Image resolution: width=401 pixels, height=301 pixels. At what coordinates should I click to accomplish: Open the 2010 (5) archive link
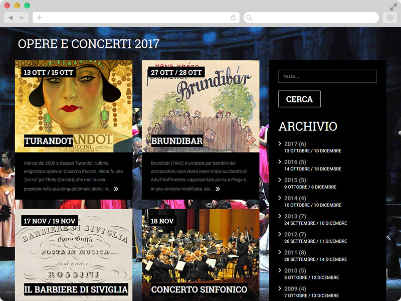click(x=295, y=270)
